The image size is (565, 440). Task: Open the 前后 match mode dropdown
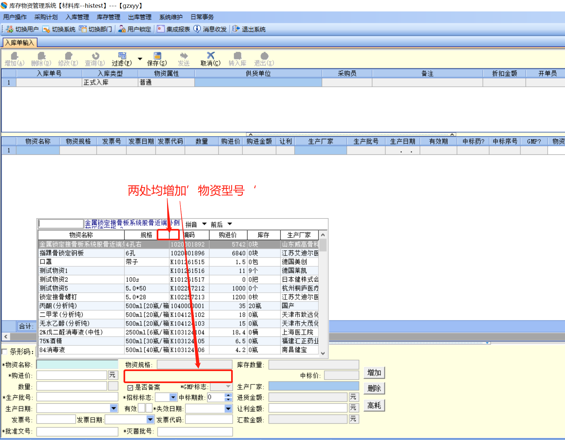230,224
